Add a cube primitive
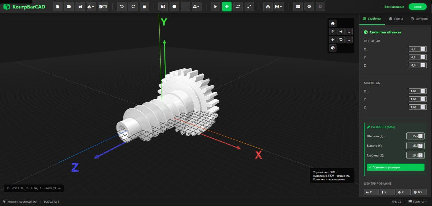 163,6
